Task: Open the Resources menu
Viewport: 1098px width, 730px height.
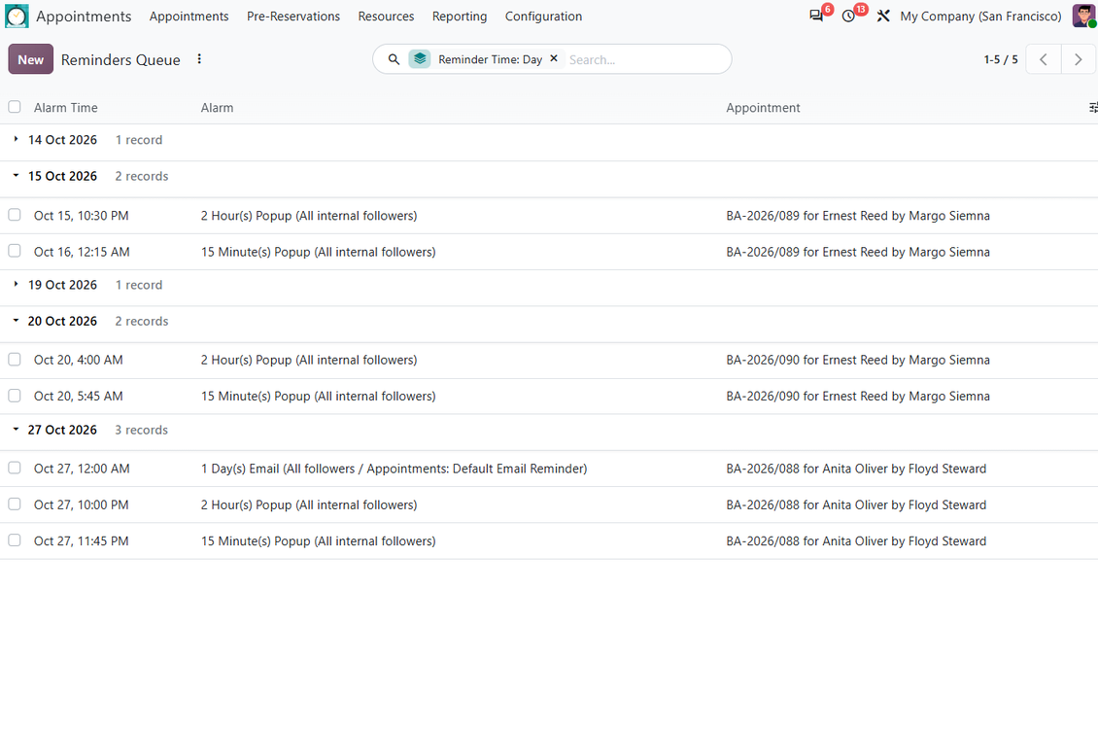Action: [x=386, y=17]
